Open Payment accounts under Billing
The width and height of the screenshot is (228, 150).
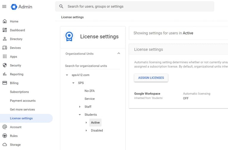click(x=23, y=101)
